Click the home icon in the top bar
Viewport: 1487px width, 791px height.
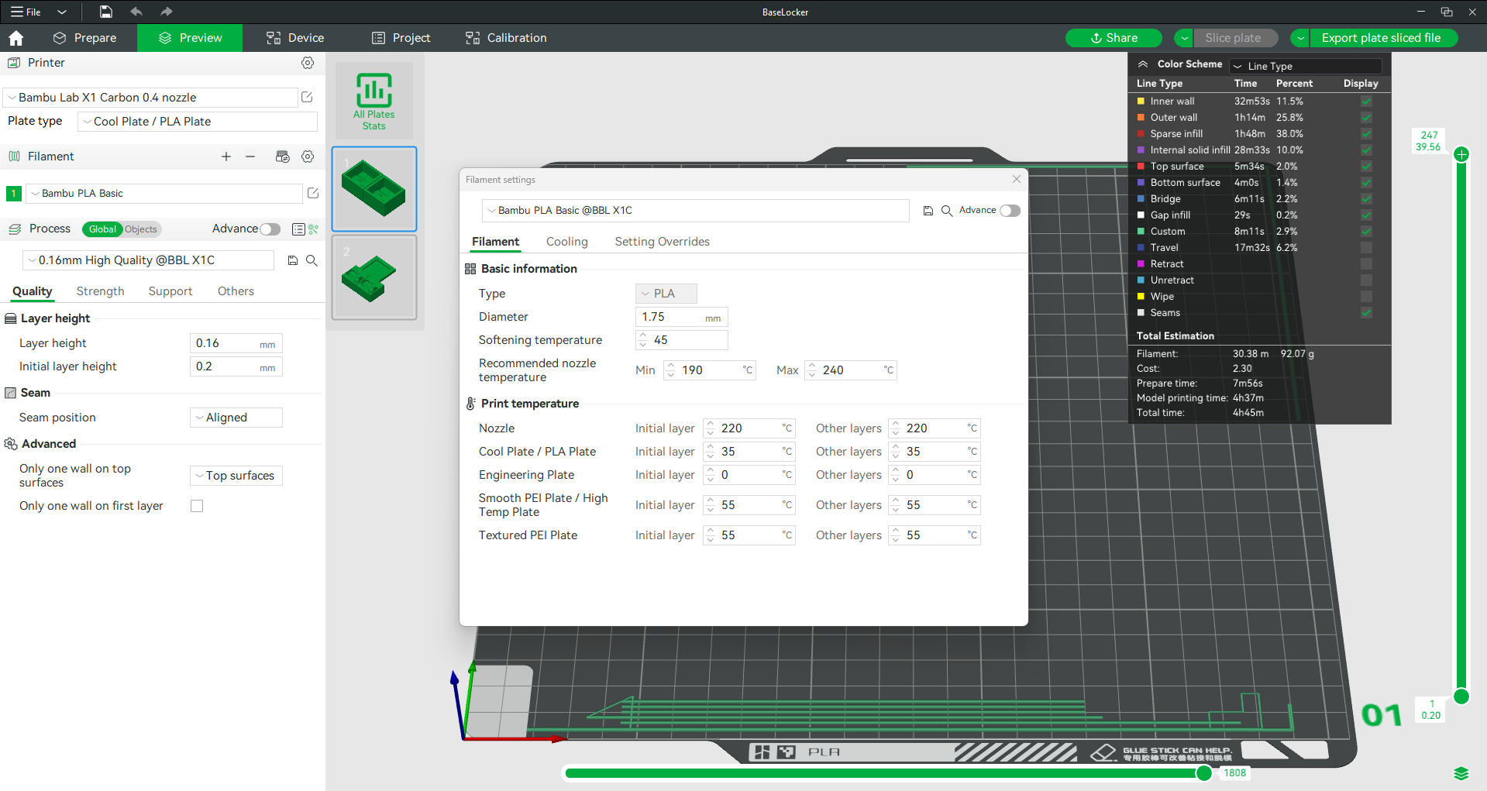click(15, 38)
